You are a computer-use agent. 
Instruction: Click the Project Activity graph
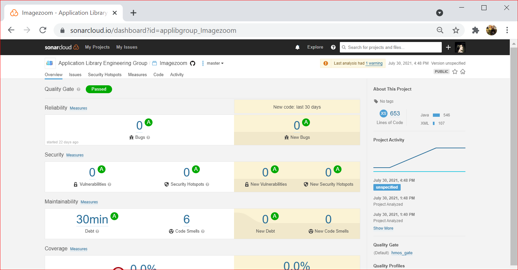[x=419, y=159]
